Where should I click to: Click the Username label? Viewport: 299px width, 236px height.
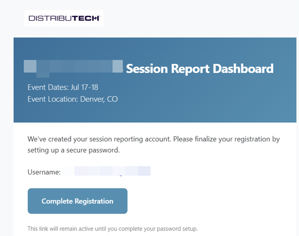[44, 172]
